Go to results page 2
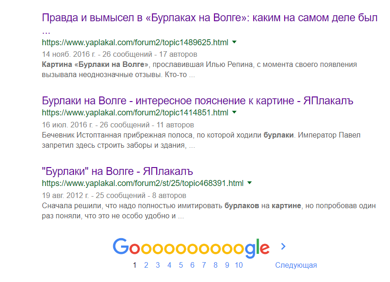Image resolution: width=390 pixels, height=282 pixels. (x=146, y=265)
